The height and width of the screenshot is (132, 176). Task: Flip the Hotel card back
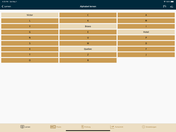[146, 32]
